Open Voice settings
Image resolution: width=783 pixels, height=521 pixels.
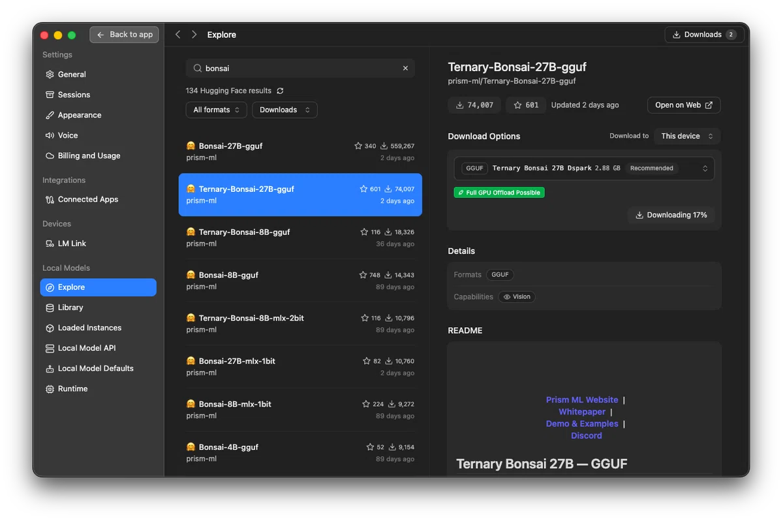click(98, 135)
